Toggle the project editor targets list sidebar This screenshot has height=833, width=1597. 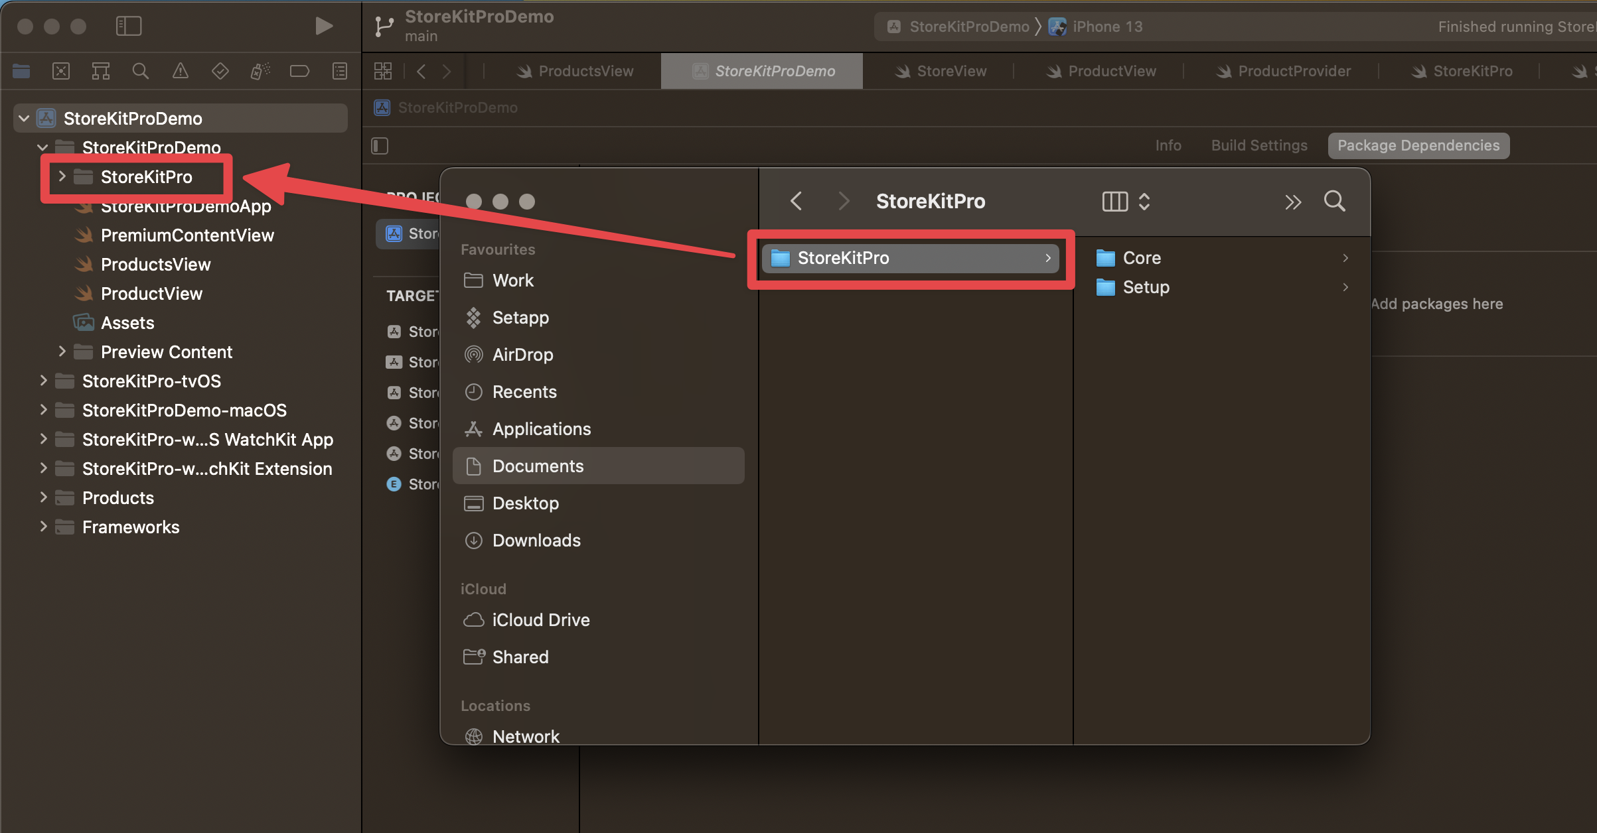[x=380, y=145]
